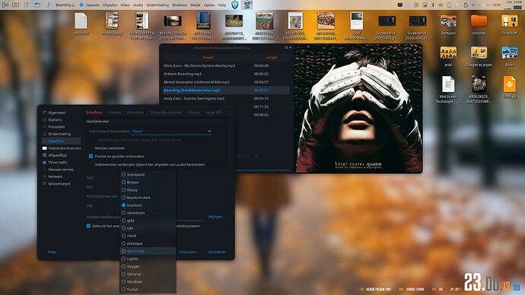The image size is (525, 295).
Task: Sort playlist by the Lengte column header
Action: (x=272, y=58)
